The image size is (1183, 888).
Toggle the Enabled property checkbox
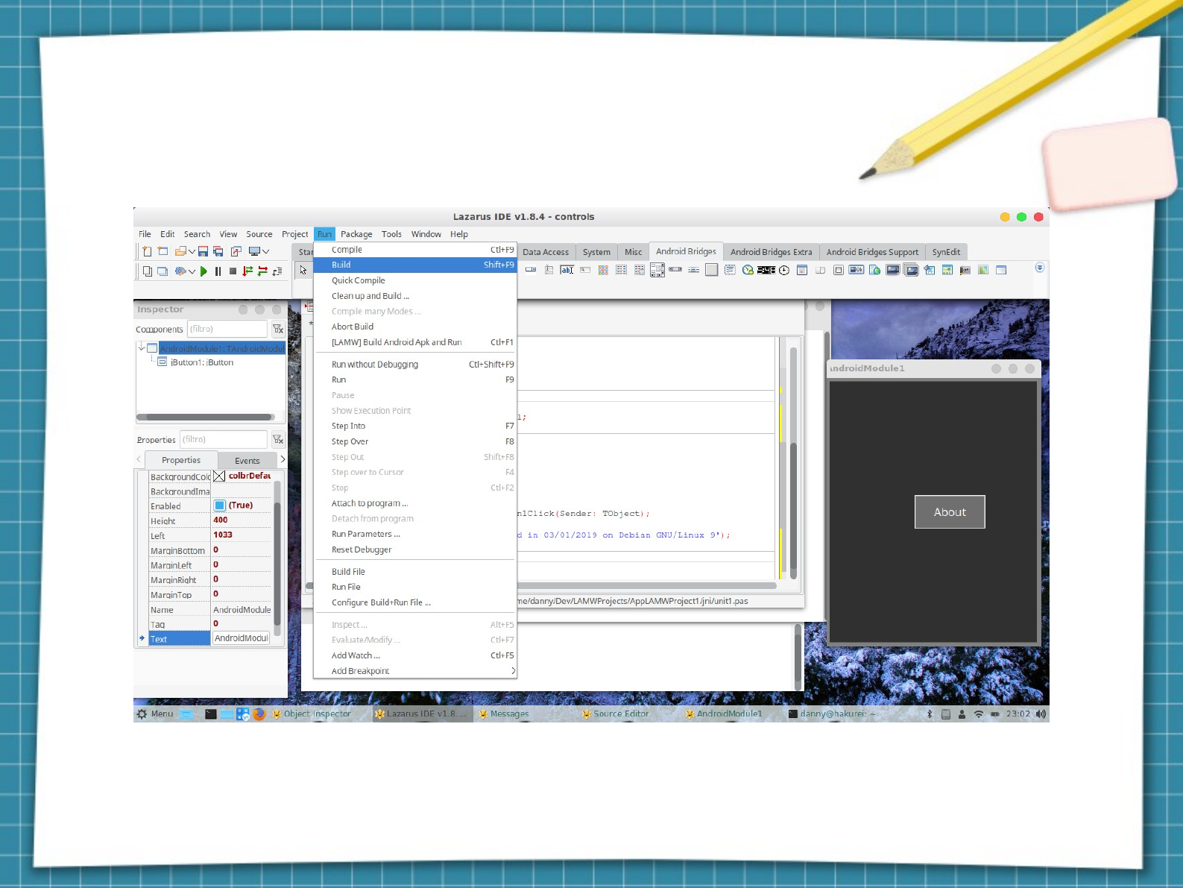pos(220,506)
